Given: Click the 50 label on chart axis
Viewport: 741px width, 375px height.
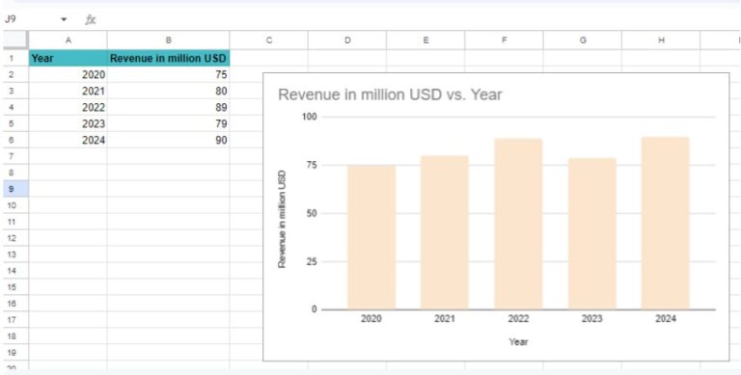Looking at the screenshot, I should click(x=312, y=213).
